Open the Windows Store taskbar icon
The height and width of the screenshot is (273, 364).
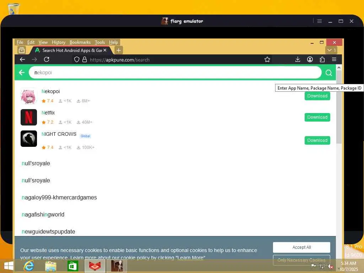tap(72, 266)
